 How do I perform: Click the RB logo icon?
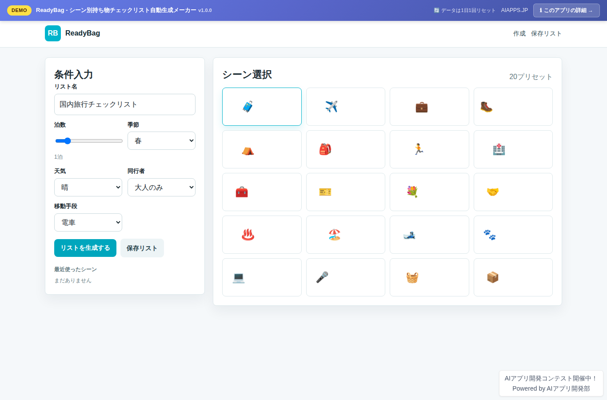pos(53,33)
